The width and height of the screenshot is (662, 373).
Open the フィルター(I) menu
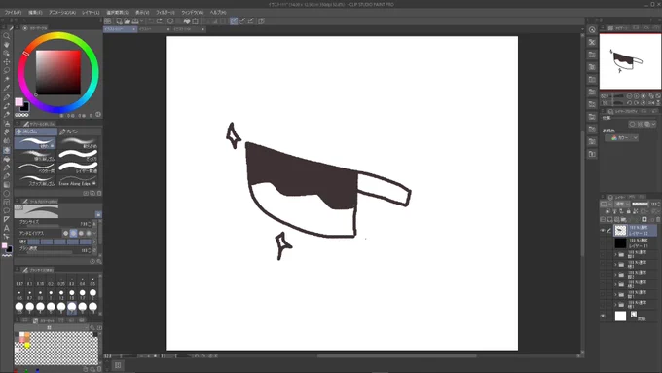[165, 13]
